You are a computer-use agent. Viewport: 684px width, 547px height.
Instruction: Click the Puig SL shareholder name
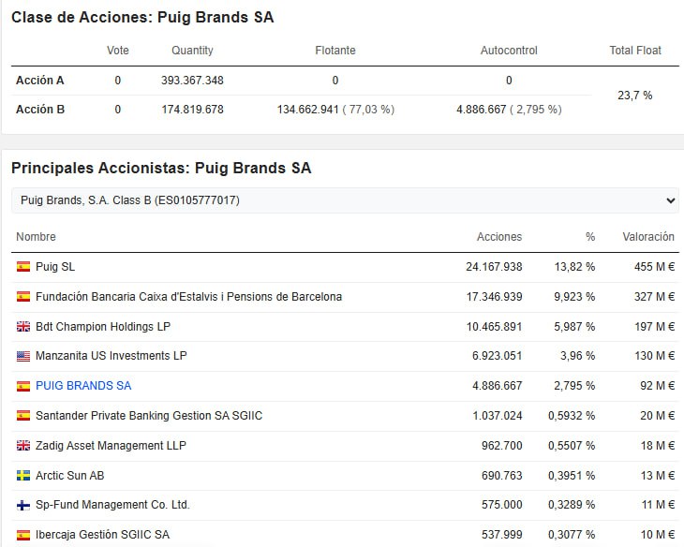coord(55,267)
